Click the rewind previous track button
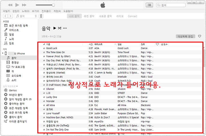 coord(10,5)
